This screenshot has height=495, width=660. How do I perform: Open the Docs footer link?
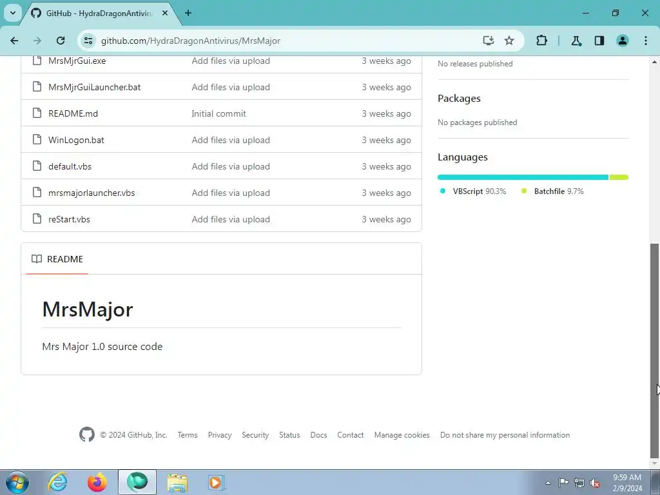(x=318, y=435)
